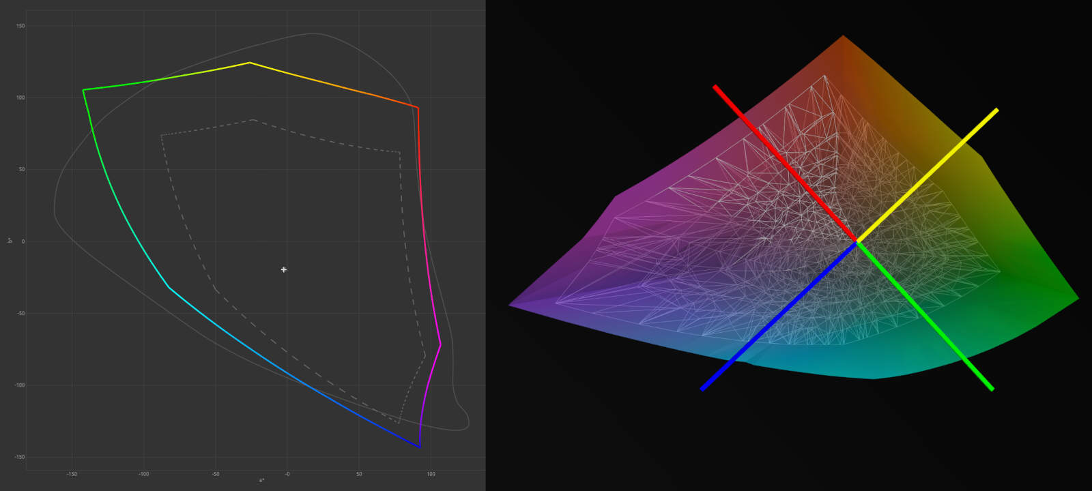1092x491 pixels.
Task: Click the green right corner of 3D gamut
Action: point(1078,298)
